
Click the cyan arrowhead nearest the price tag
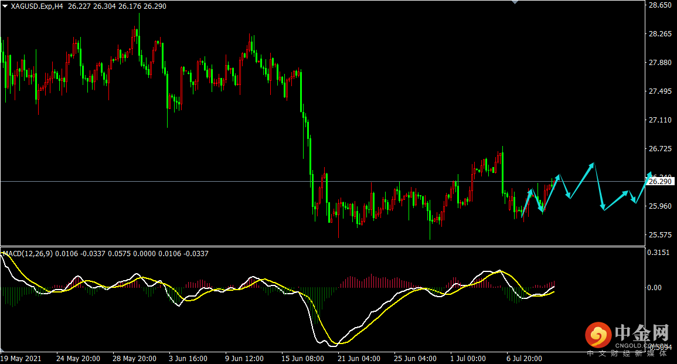point(649,175)
